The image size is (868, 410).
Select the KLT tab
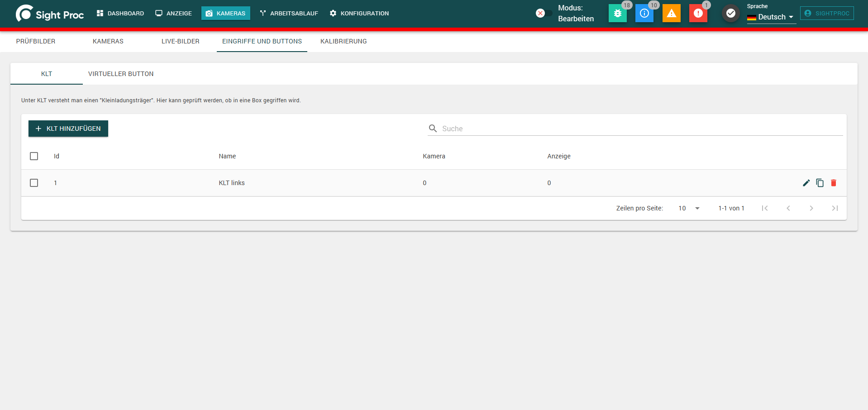point(47,74)
